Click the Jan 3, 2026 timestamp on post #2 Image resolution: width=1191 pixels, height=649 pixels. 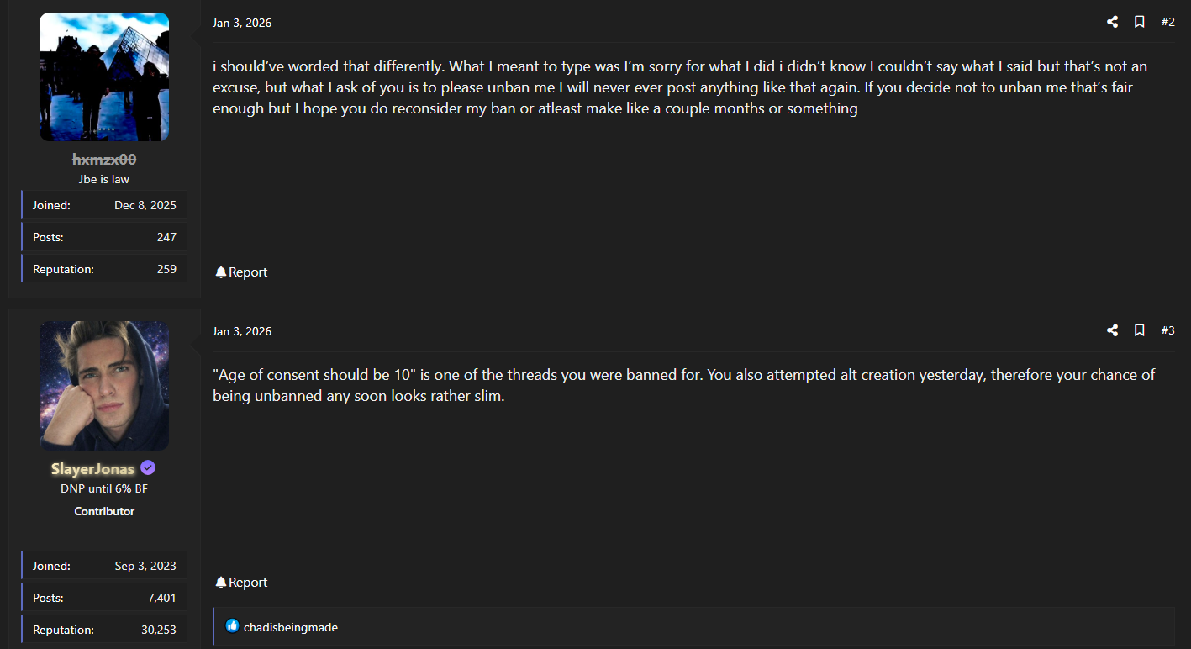point(242,23)
